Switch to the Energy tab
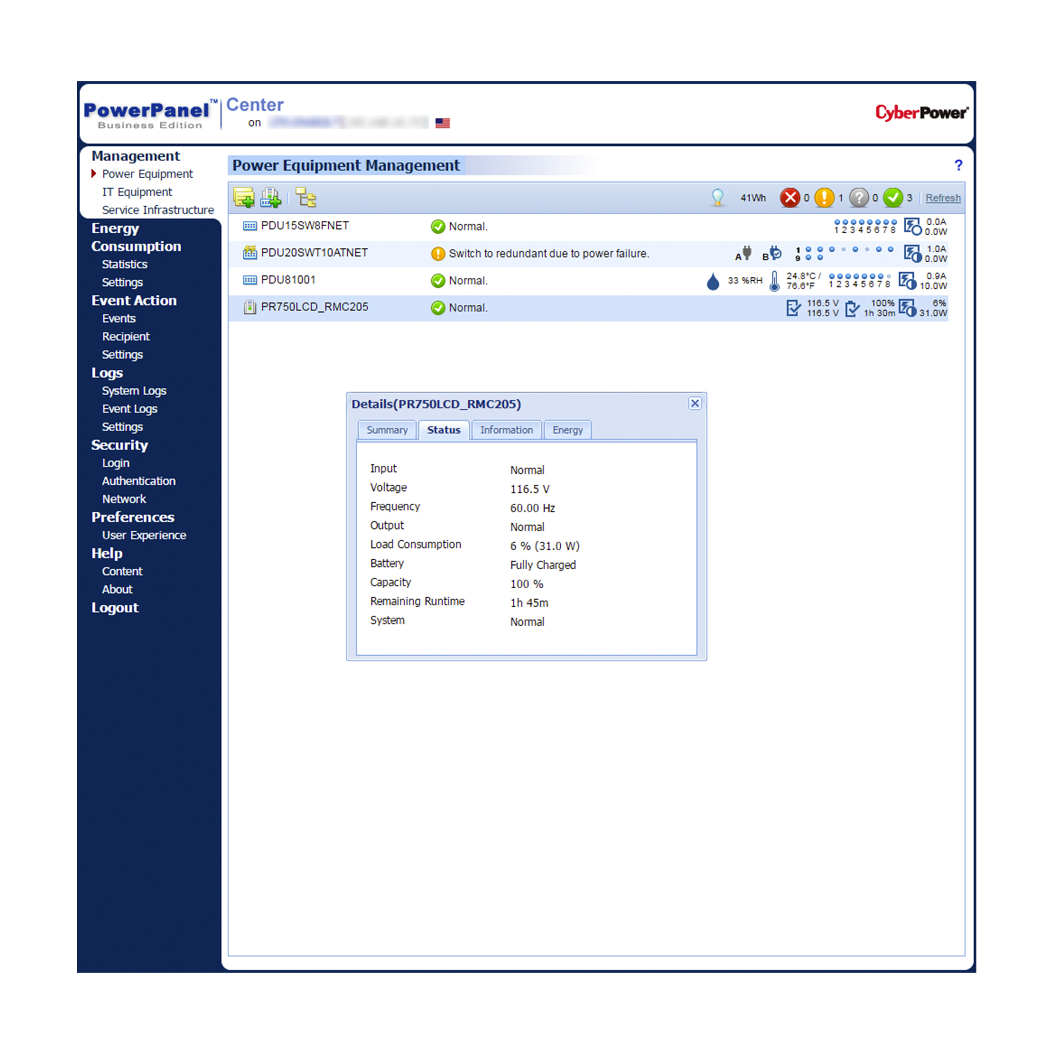 (x=568, y=430)
